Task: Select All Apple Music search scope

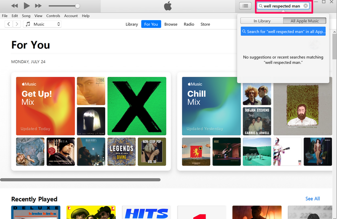Action: tap(305, 21)
